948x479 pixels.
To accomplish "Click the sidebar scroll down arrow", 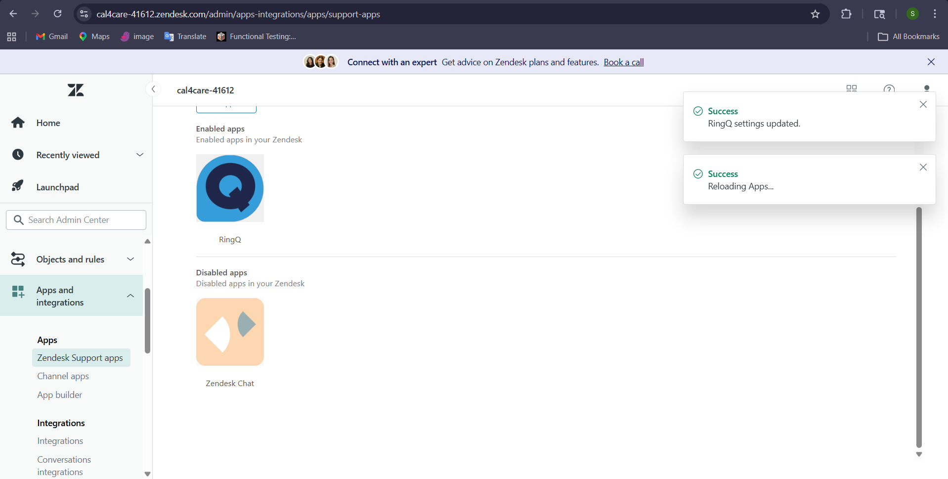I will click(x=147, y=474).
